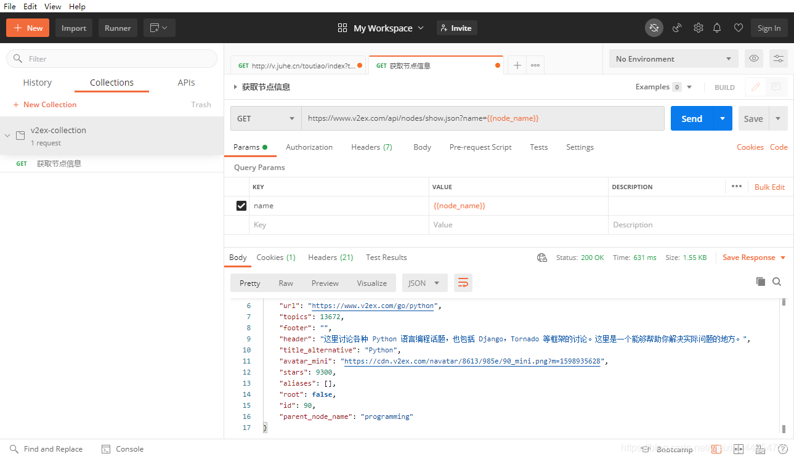Add a new request tab with plus
This screenshot has height=459, width=794.
(x=517, y=65)
